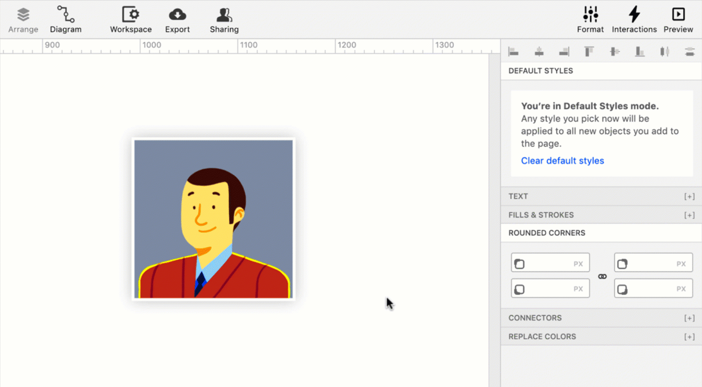This screenshot has height=387, width=702.
Task: Open the Diagram tool in the toolbar
Action: pos(65,19)
